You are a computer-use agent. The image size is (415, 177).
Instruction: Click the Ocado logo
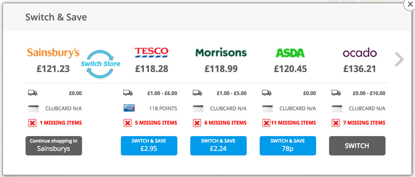(x=360, y=53)
